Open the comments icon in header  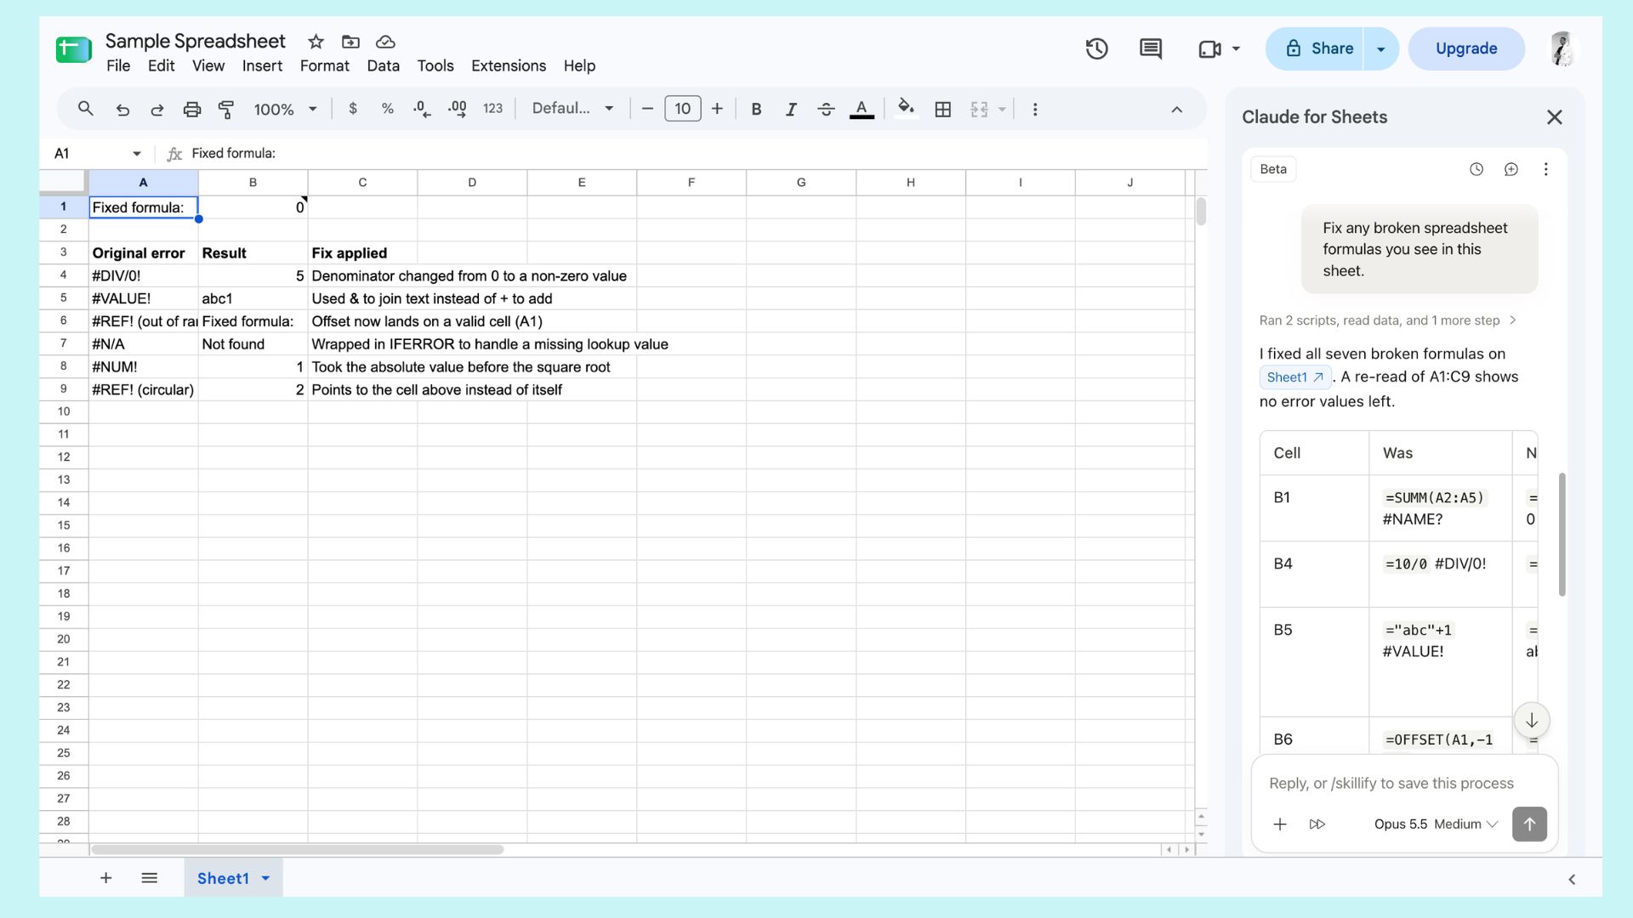pos(1151,48)
